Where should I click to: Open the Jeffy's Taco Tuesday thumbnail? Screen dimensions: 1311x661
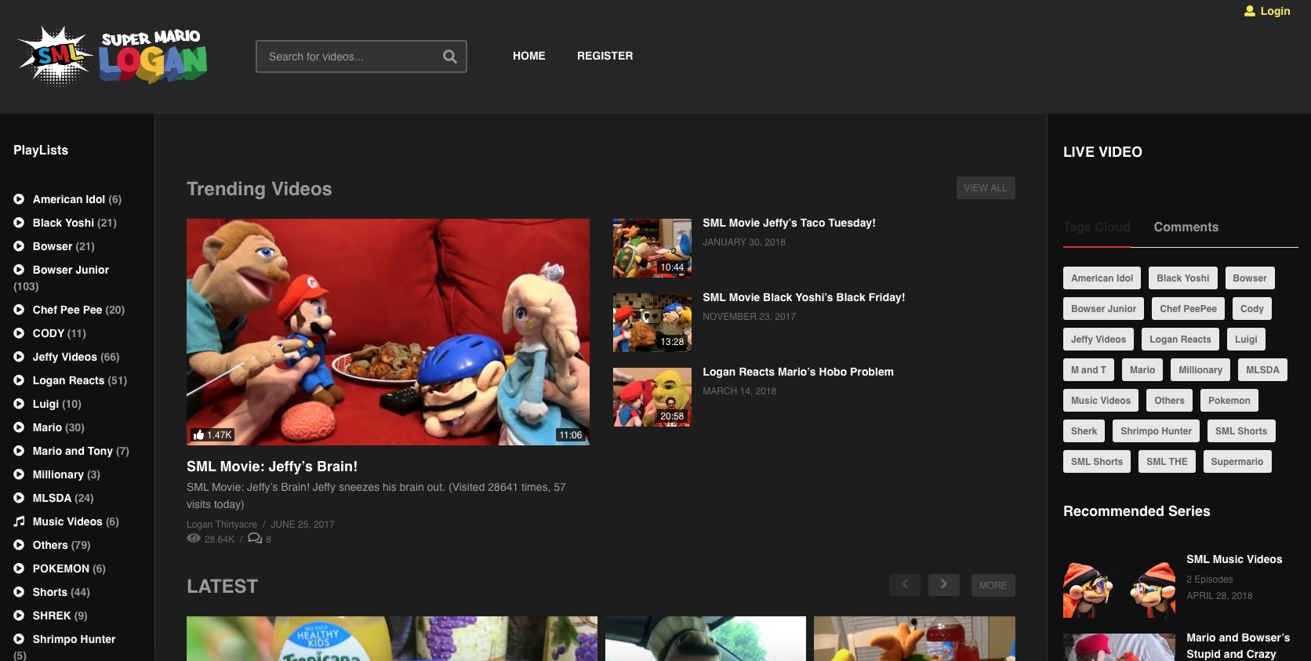[x=652, y=248]
